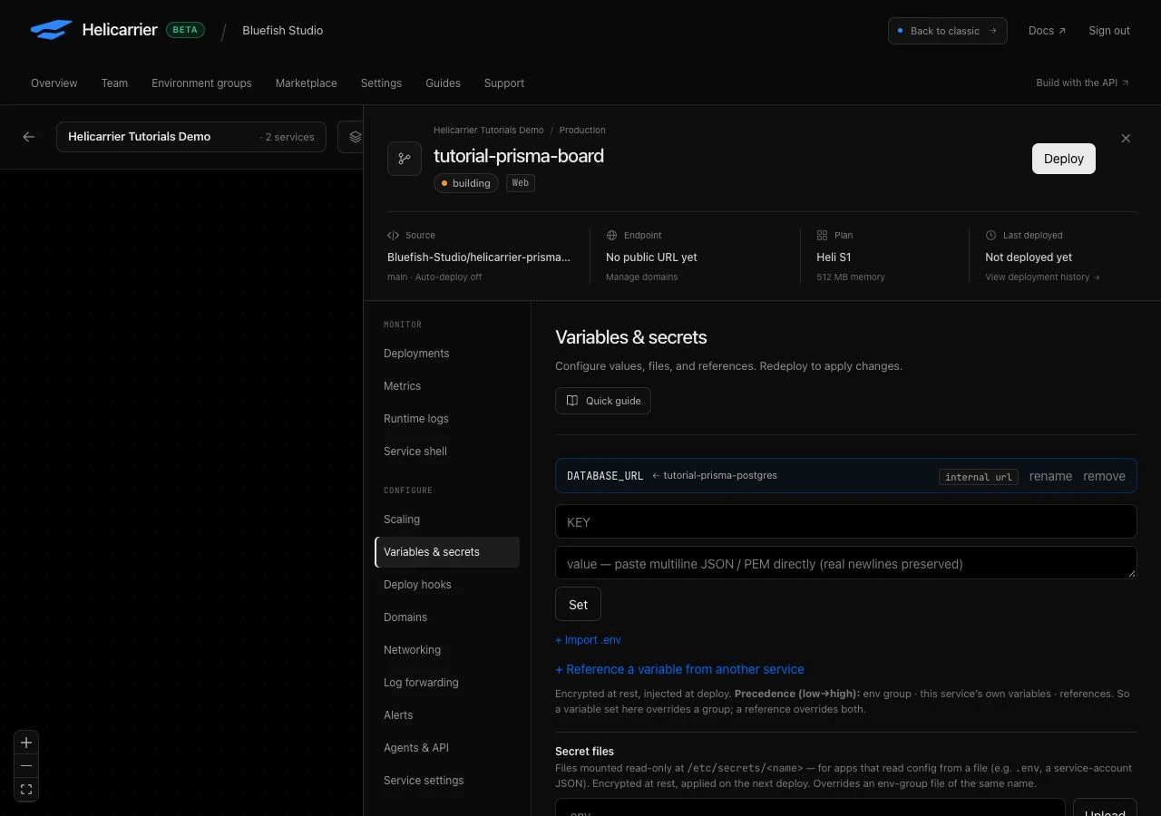Remove the DATABASE_URL variable
The width and height of the screenshot is (1161, 816).
(1104, 476)
